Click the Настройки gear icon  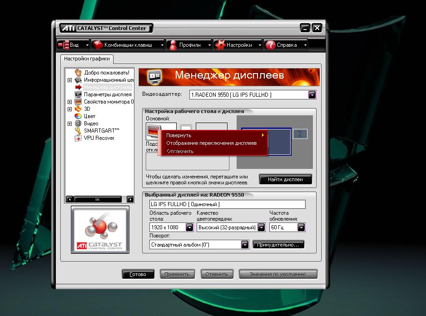220,45
